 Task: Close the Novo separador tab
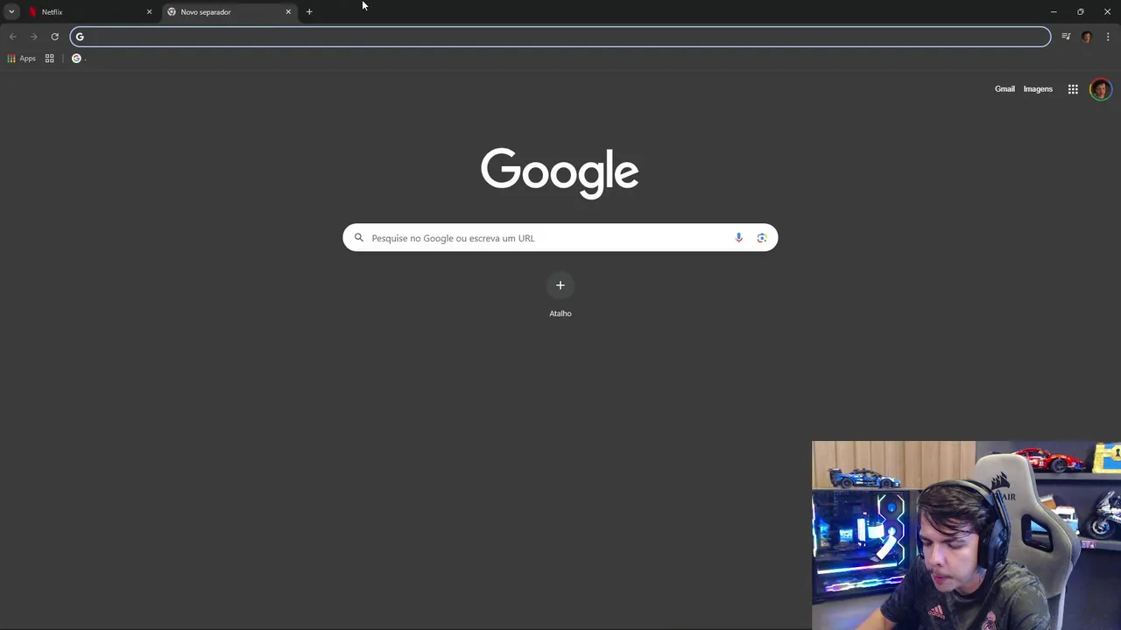(x=288, y=11)
